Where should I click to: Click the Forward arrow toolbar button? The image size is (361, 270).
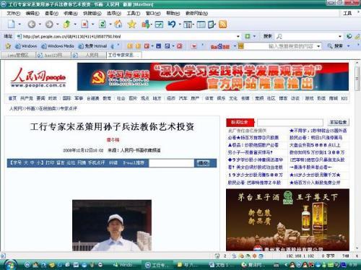[x=49, y=25]
